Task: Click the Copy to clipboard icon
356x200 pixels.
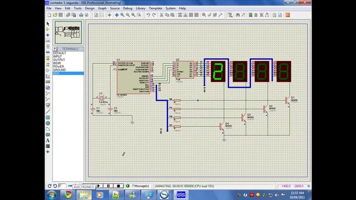Action: (x=167, y=15)
